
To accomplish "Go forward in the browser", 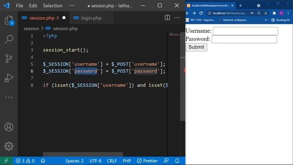I will pos(194,13).
